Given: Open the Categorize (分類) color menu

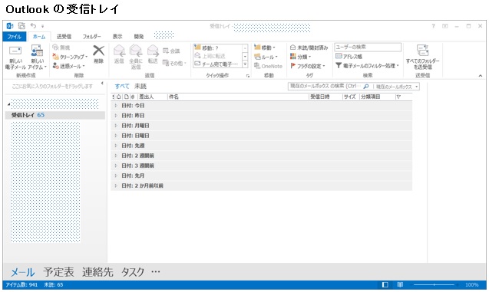Looking at the screenshot, I should coord(301,57).
